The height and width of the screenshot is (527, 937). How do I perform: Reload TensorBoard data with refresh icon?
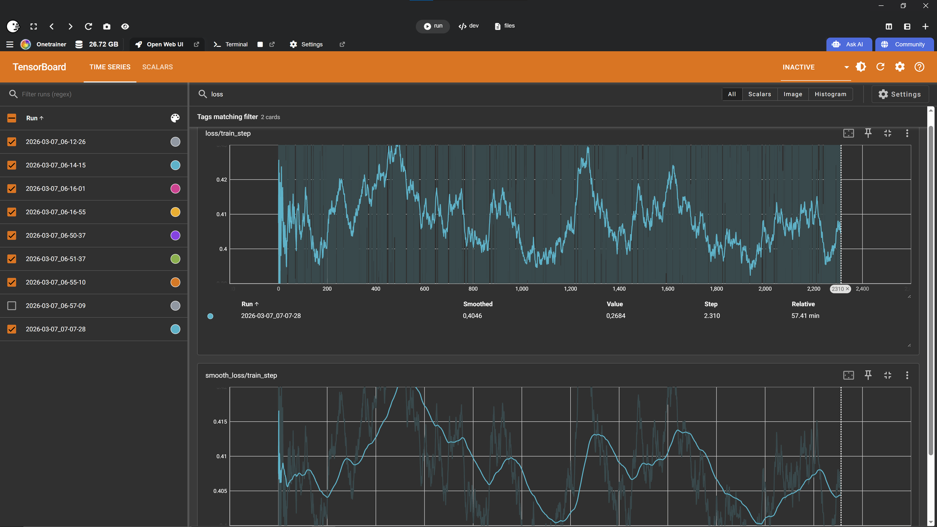tap(880, 67)
